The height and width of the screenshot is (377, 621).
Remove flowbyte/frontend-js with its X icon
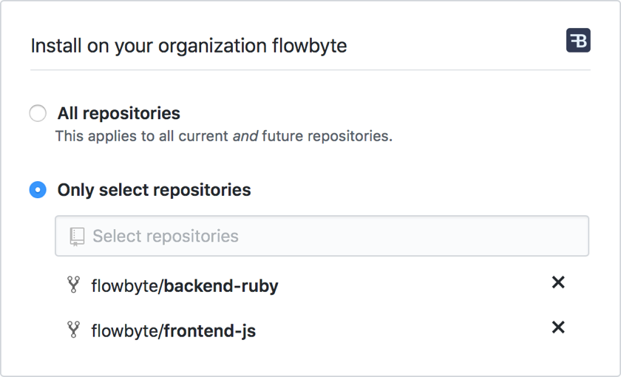(x=558, y=327)
